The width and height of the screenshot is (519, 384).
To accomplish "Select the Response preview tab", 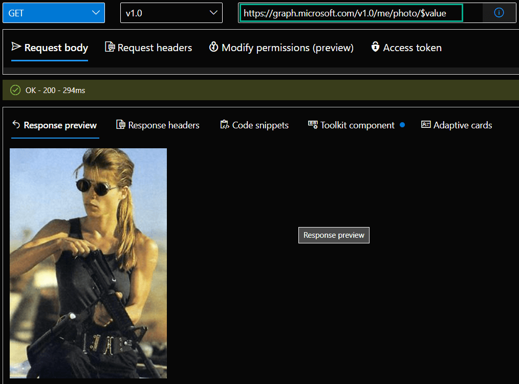I will tap(55, 125).
